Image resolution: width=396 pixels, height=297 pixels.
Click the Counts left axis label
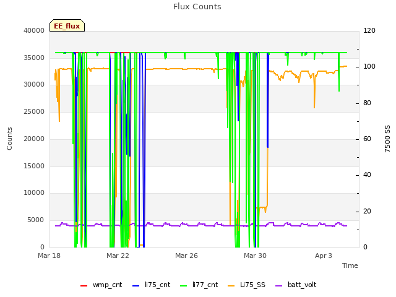[9, 139]
